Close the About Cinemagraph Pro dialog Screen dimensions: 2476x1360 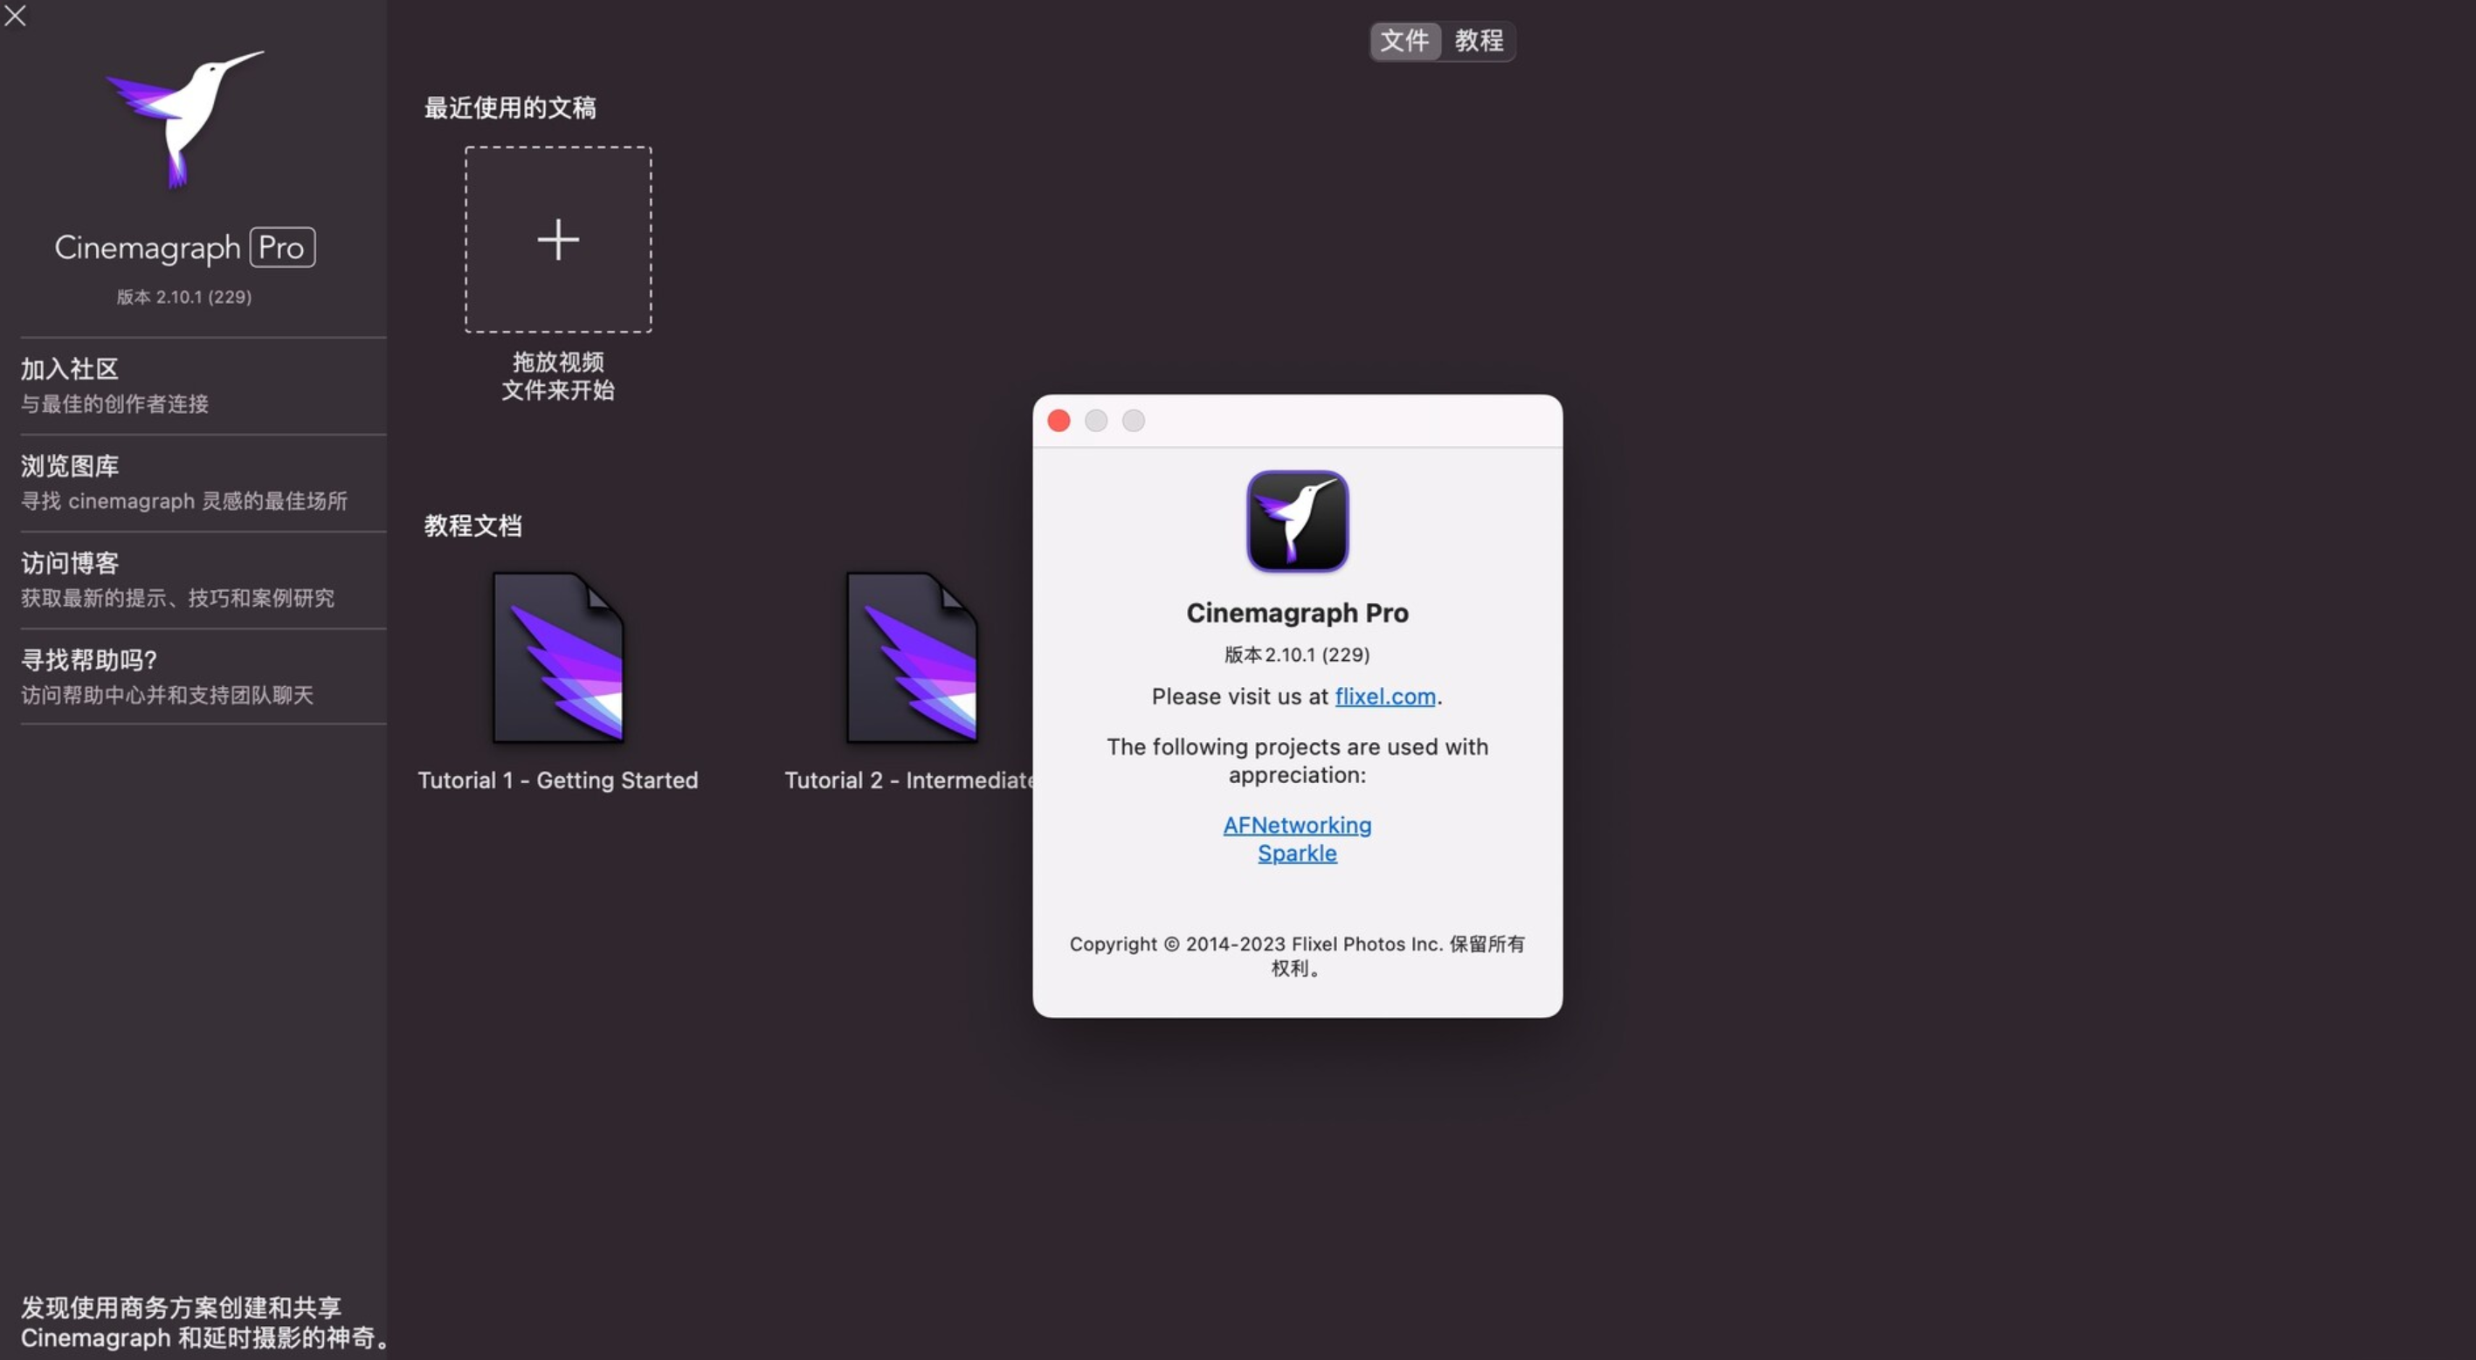pos(1059,421)
